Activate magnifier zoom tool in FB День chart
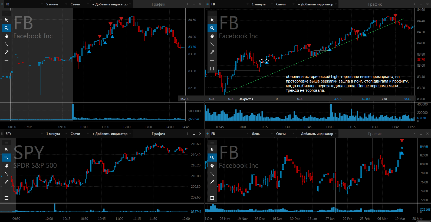 [x=212, y=158]
